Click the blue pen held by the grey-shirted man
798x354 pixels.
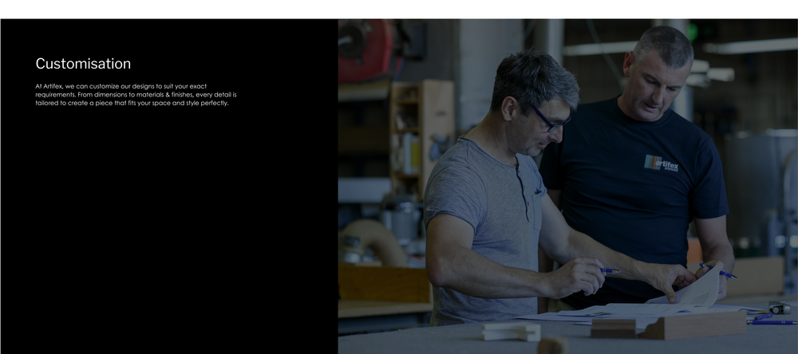coord(609,270)
